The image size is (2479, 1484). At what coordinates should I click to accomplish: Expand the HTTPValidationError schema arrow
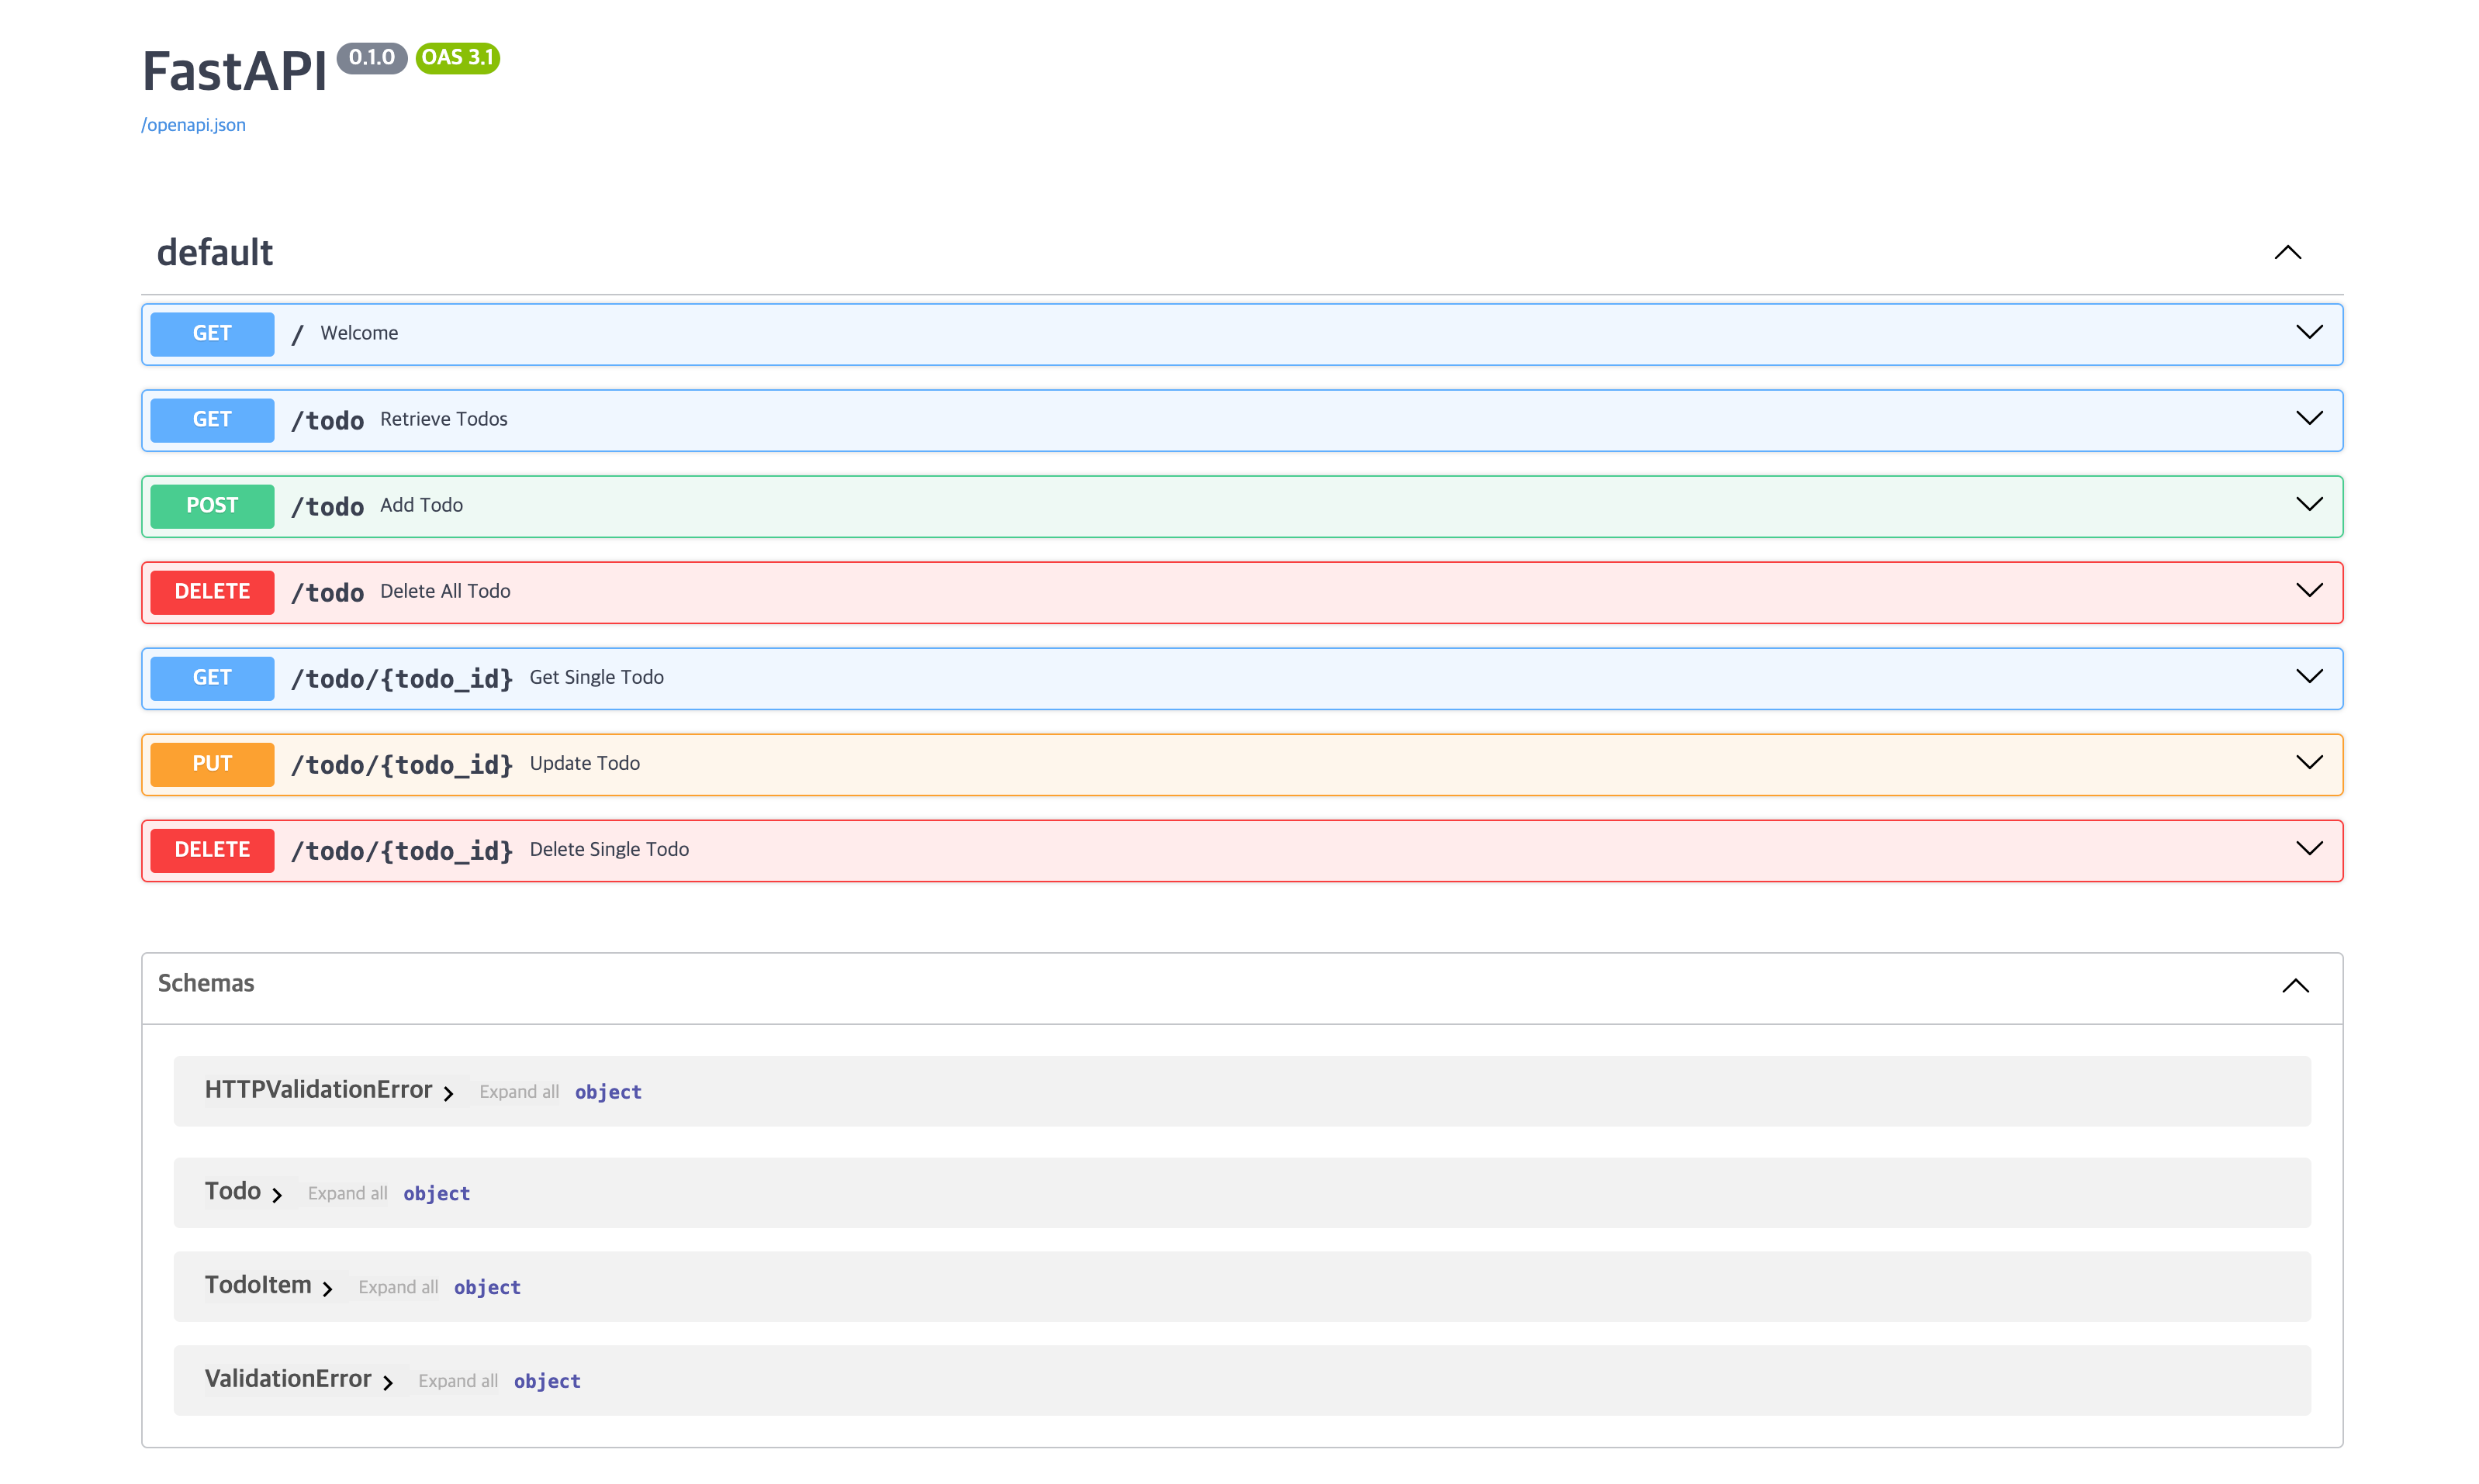(448, 1093)
